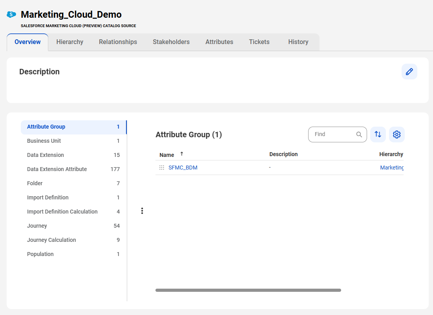Switch to the Overview tab
The image size is (433, 315).
27,42
